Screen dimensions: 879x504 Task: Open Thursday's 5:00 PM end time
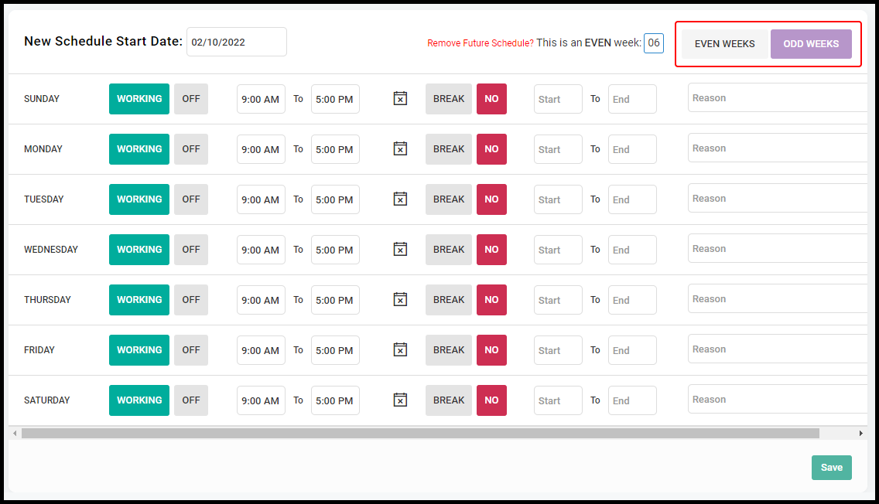(x=335, y=300)
